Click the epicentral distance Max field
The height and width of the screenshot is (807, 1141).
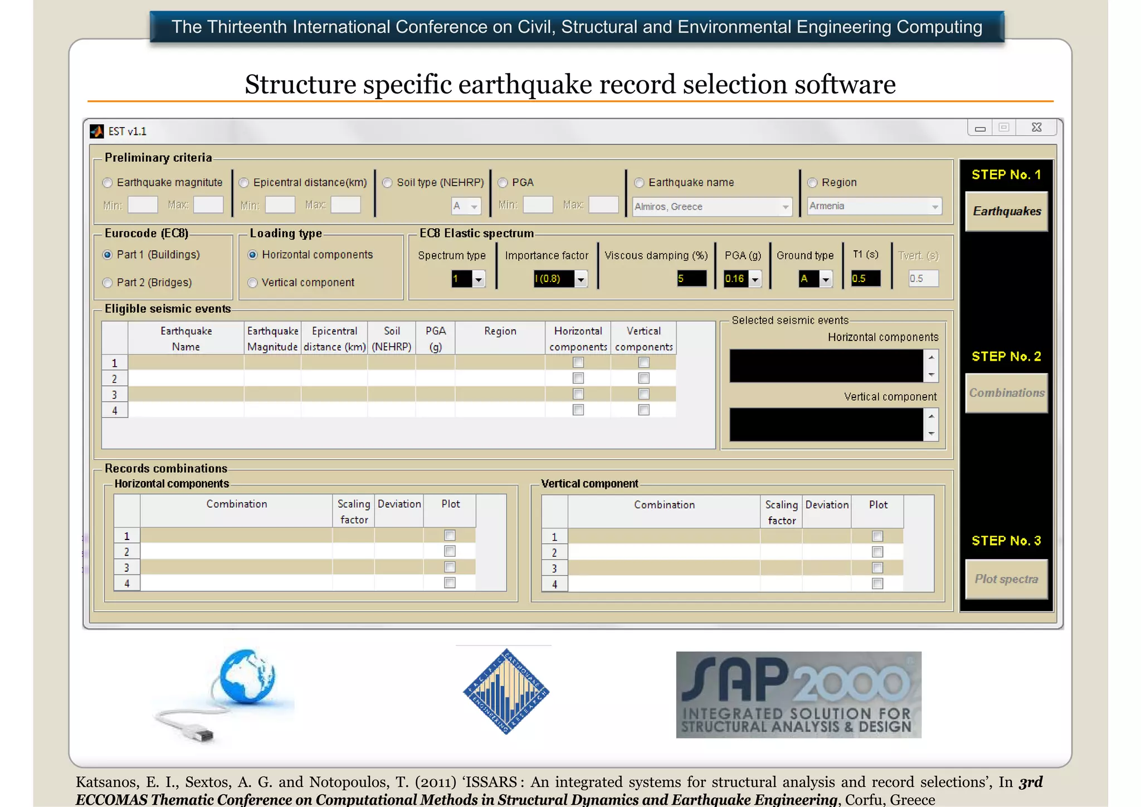(x=345, y=205)
